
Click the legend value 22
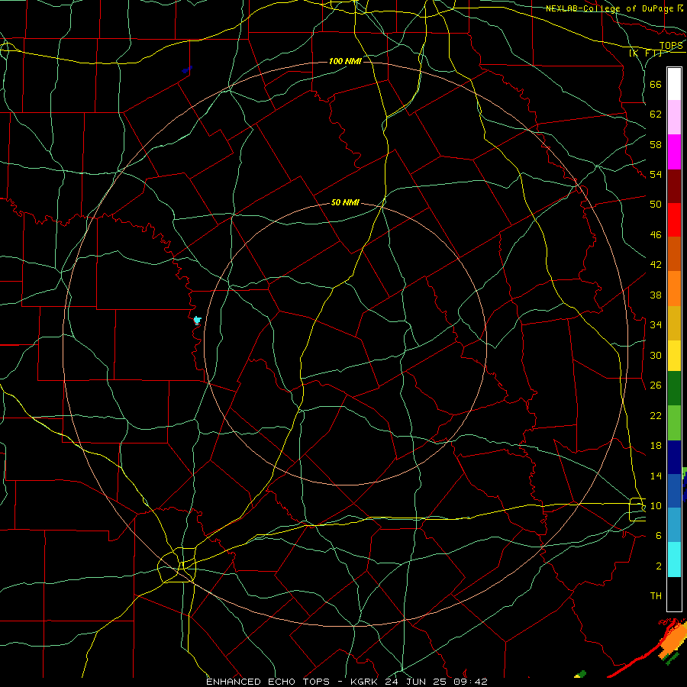(x=656, y=415)
